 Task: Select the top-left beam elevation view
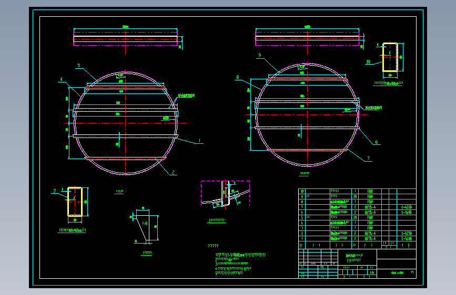tap(125, 39)
